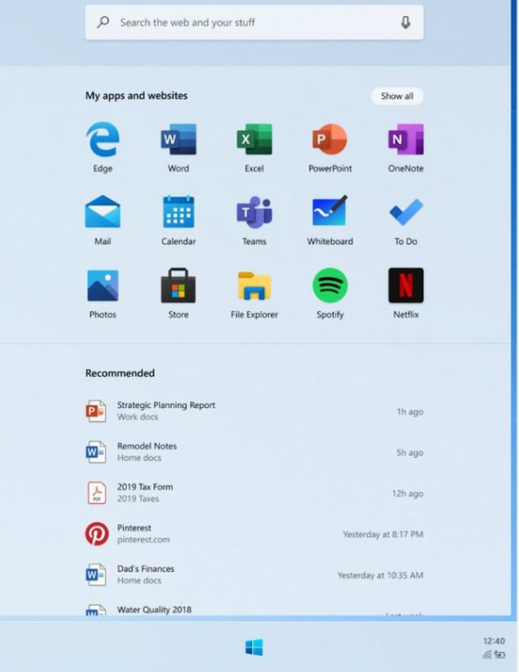
Task: Open the Dad's Finances document
Action: [x=254, y=574]
